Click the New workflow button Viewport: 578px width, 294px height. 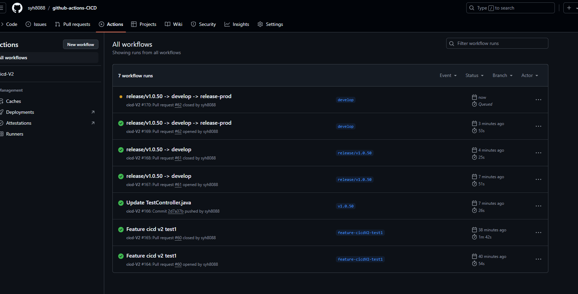81,44
